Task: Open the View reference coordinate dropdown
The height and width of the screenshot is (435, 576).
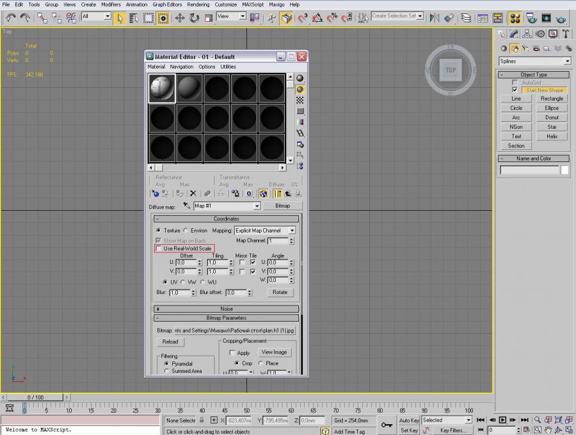Action: click(x=243, y=16)
